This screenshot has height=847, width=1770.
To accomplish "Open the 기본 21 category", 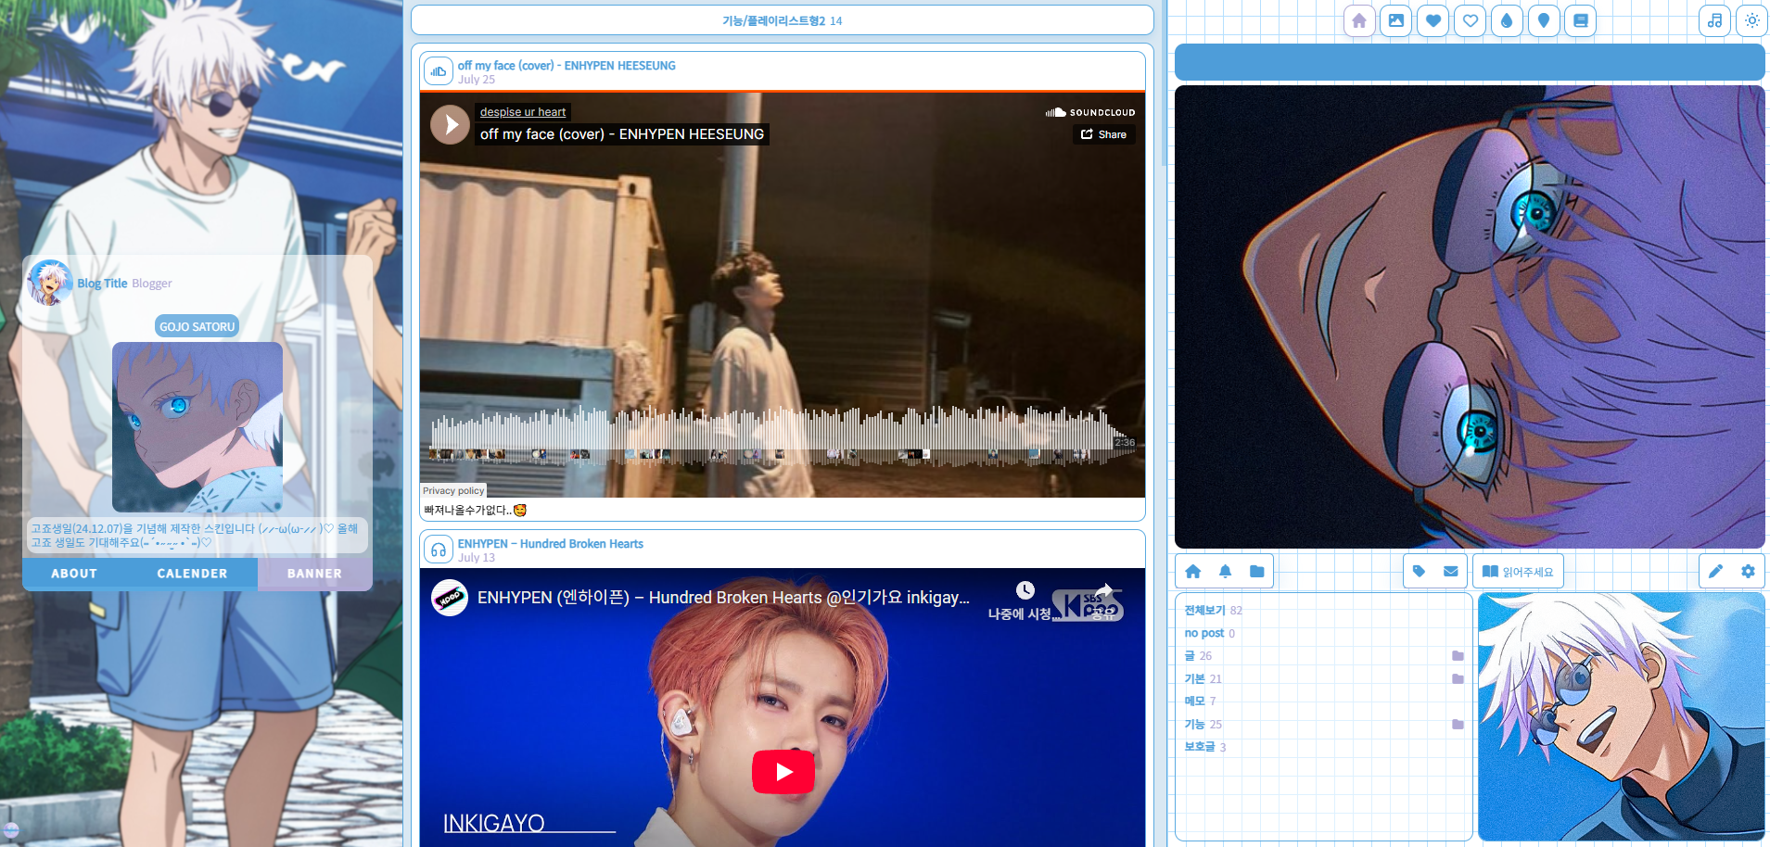I will click(x=1203, y=678).
